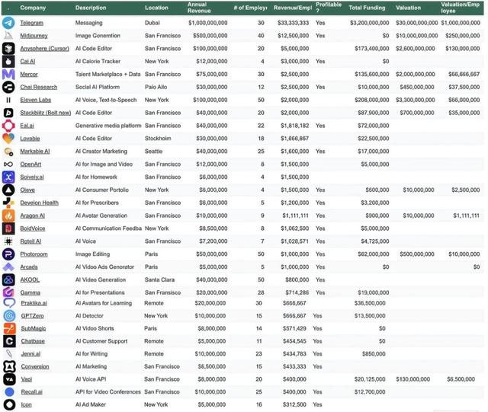Click the GPTZero concentric circle logo

pyautogui.click(x=9, y=316)
